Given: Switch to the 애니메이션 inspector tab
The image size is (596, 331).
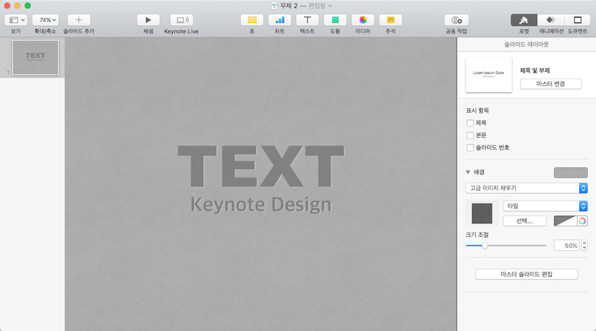Looking at the screenshot, I should point(551,20).
